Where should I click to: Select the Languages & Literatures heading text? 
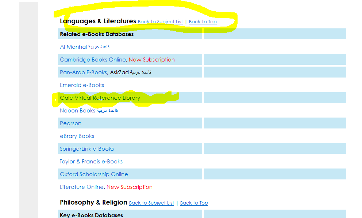point(98,21)
